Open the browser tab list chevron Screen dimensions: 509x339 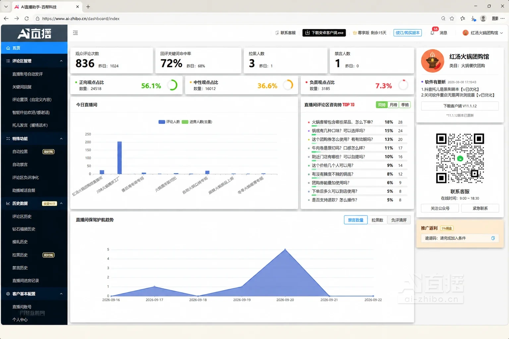(6, 7)
